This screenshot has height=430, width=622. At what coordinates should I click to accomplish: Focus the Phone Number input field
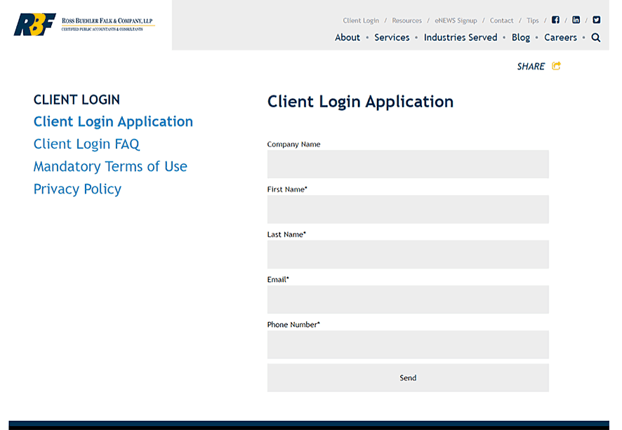408,345
